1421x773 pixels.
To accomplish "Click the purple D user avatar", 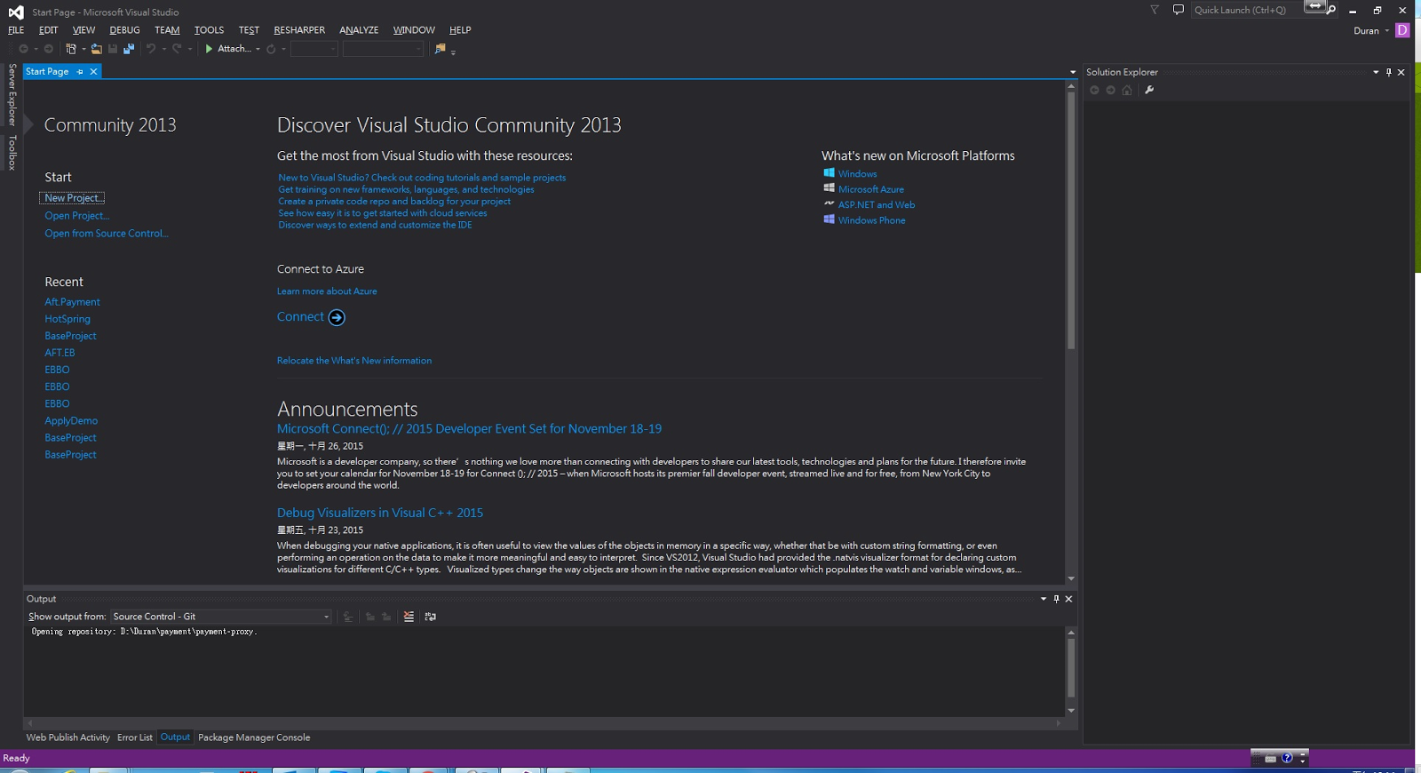I will 1402,30.
